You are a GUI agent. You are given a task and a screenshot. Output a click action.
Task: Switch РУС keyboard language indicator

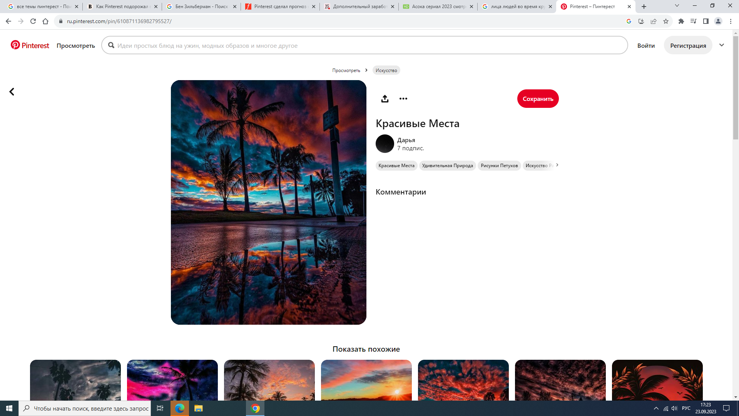click(686, 408)
